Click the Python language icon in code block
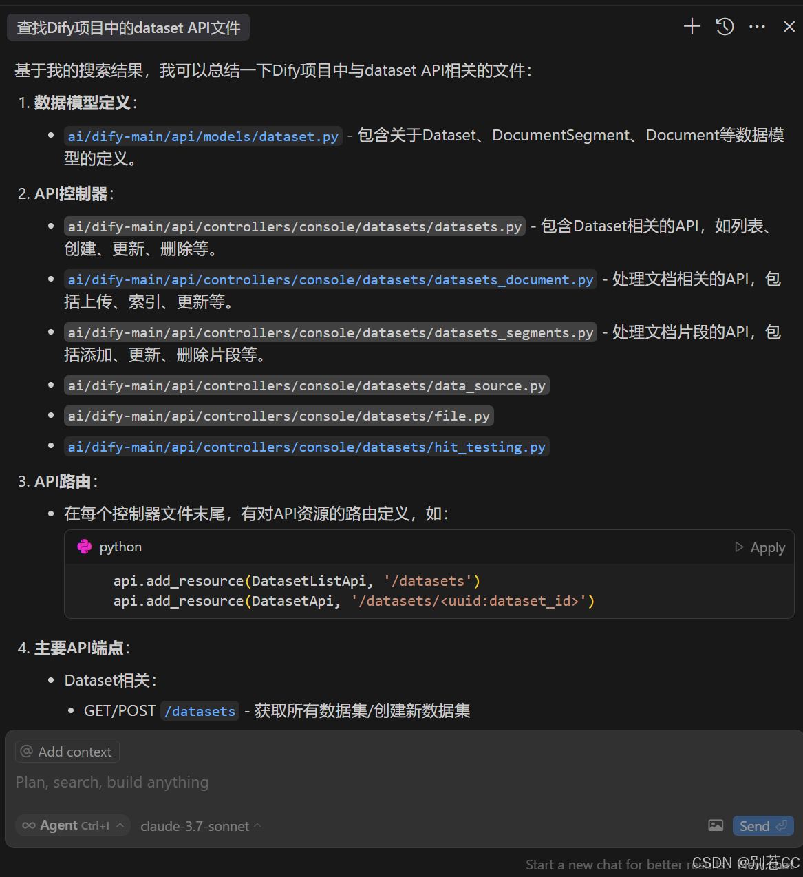803x877 pixels. (85, 547)
